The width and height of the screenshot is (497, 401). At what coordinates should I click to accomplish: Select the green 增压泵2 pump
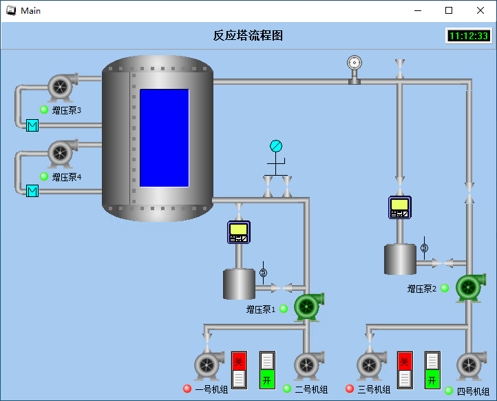(x=471, y=288)
